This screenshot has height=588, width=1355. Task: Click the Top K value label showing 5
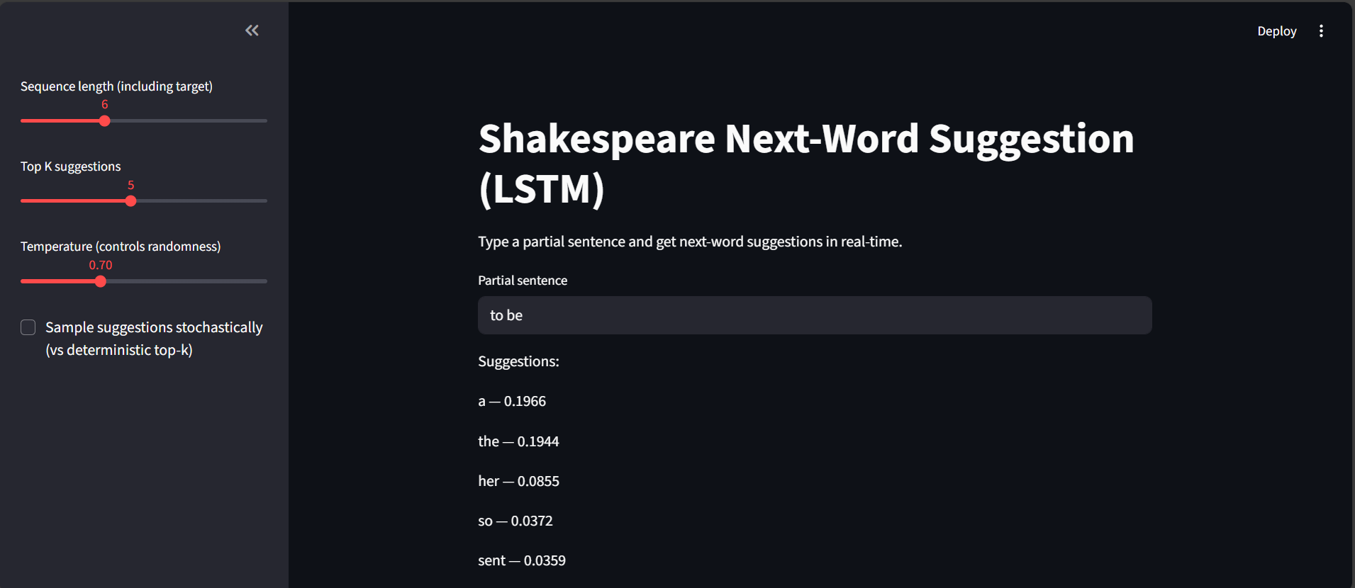[130, 185]
